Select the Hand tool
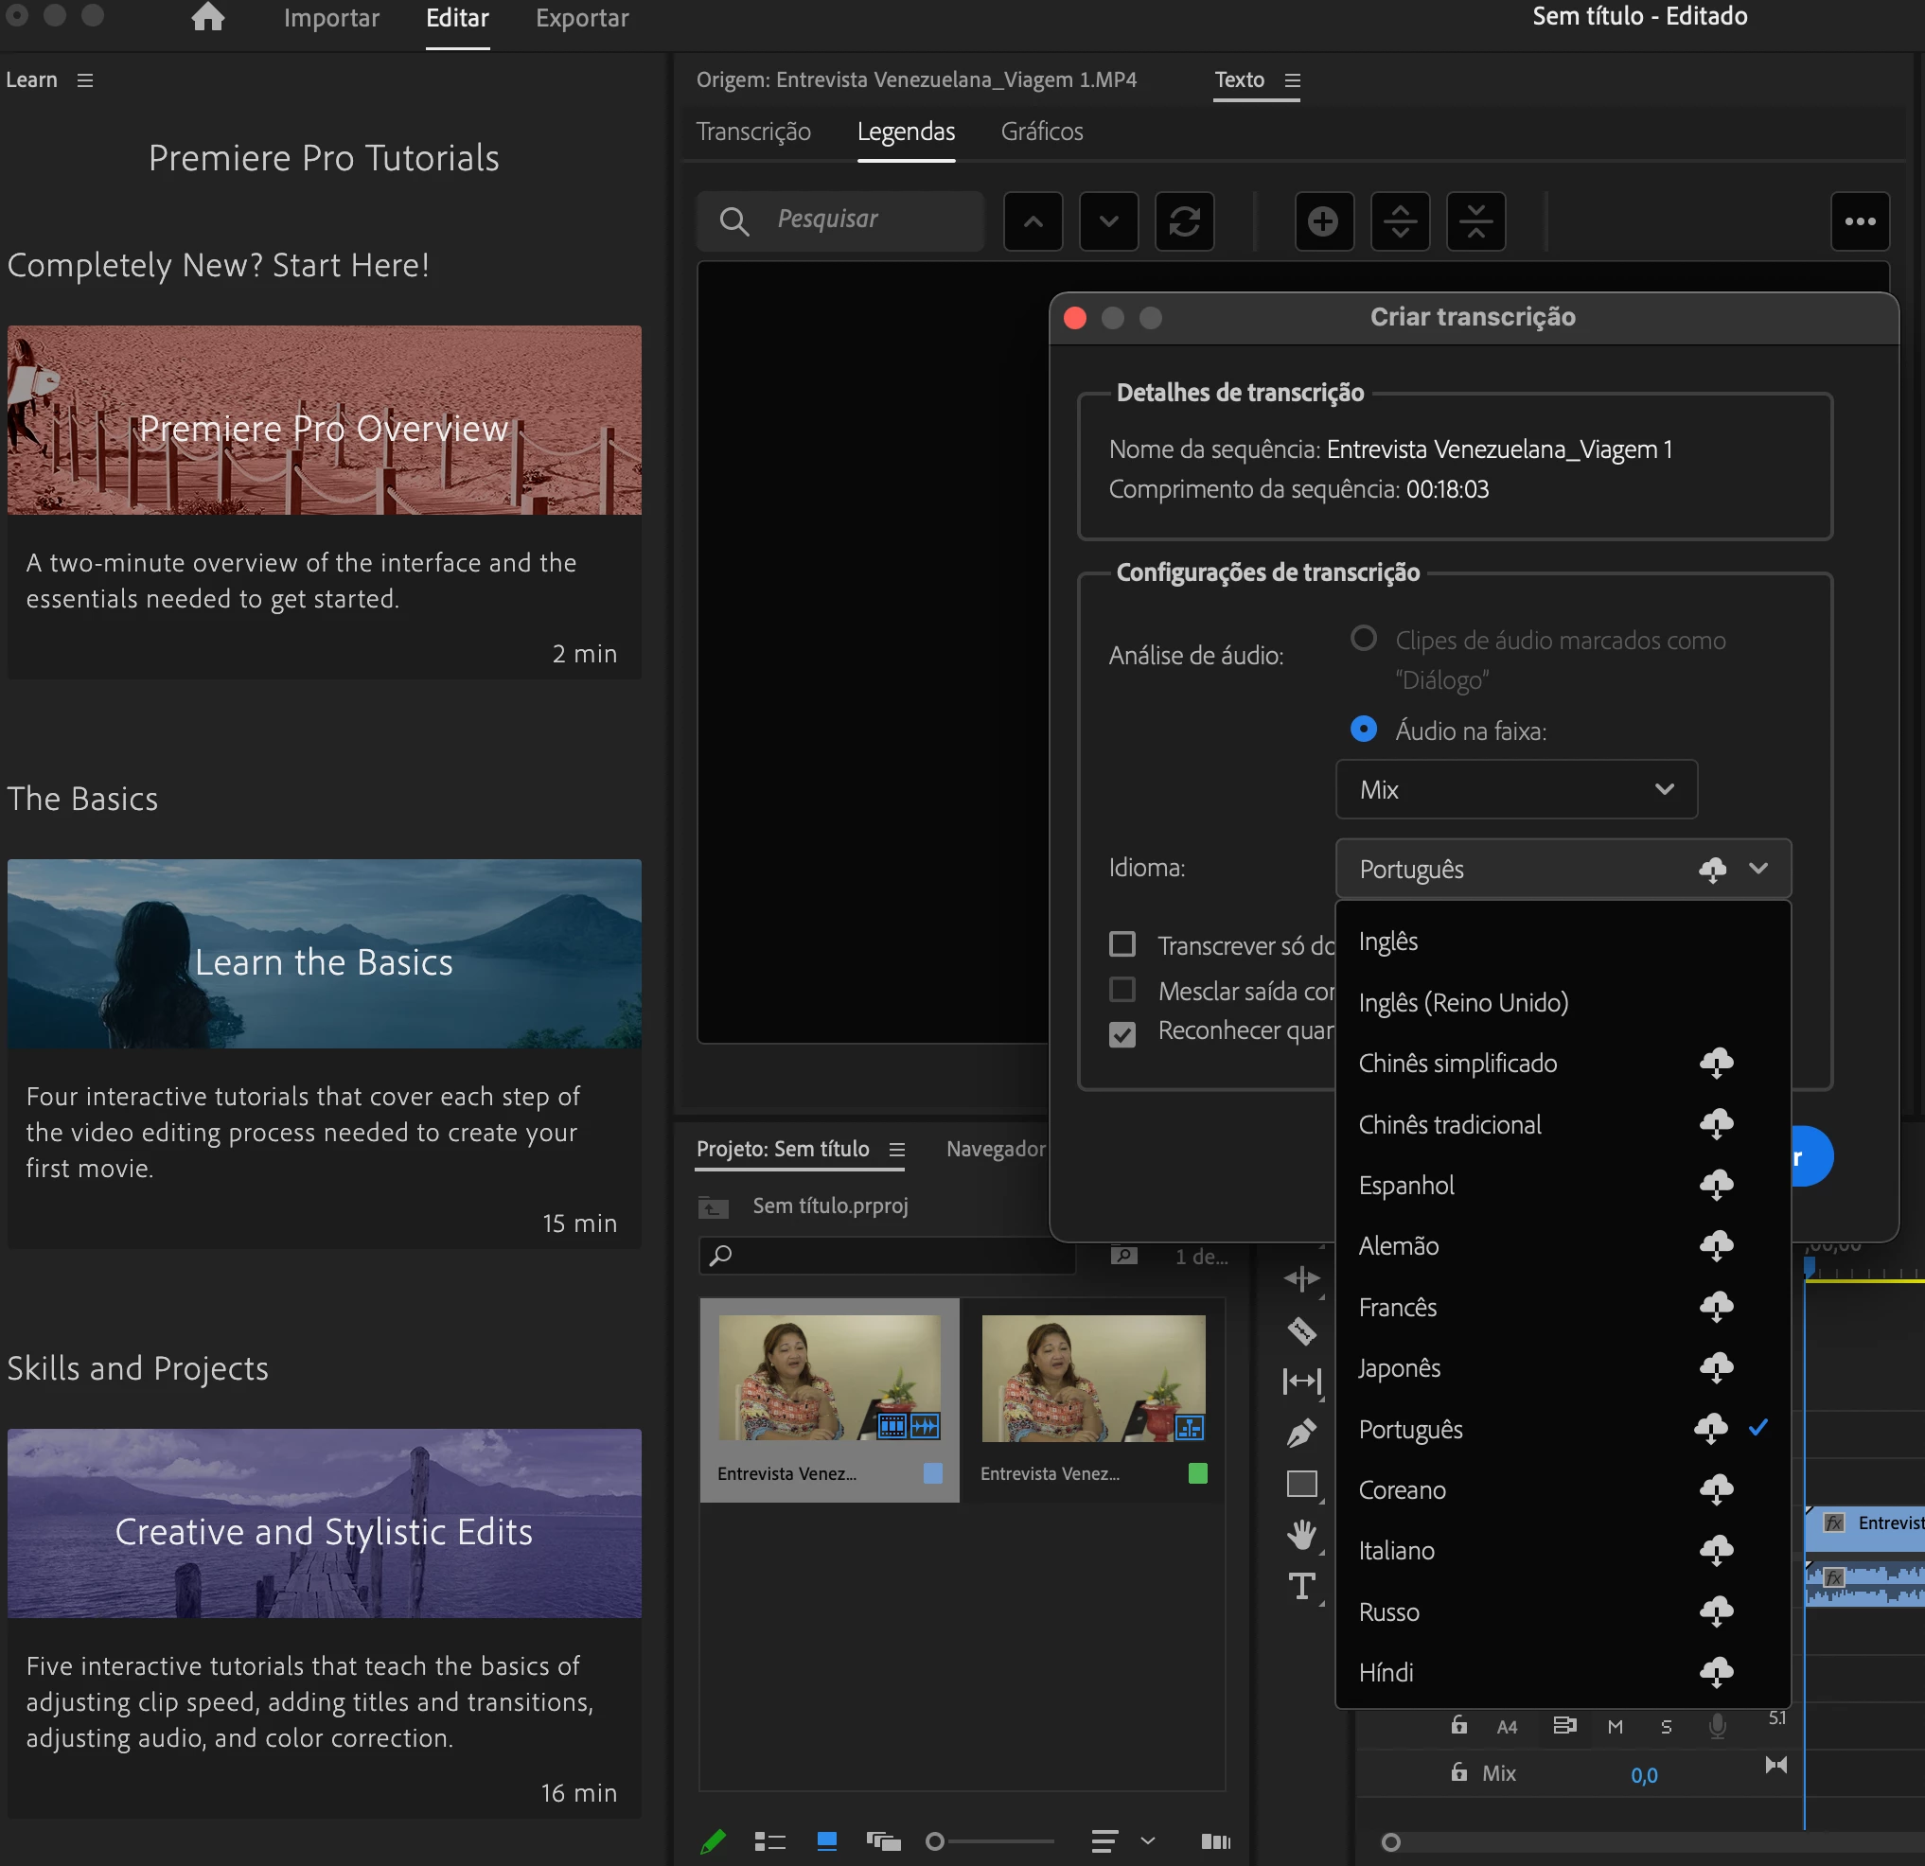This screenshot has height=1866, width=1925. tap(1301, 1534)
